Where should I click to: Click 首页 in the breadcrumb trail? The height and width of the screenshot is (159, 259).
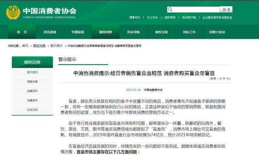click(x=25, y=46)
